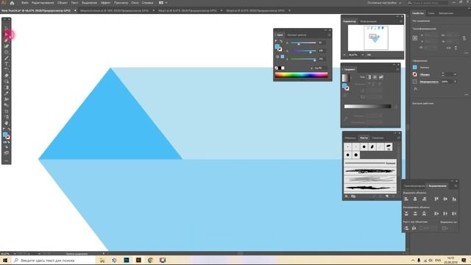Choose freeform gradient type
471x265 pixels.
coord(381,77)
